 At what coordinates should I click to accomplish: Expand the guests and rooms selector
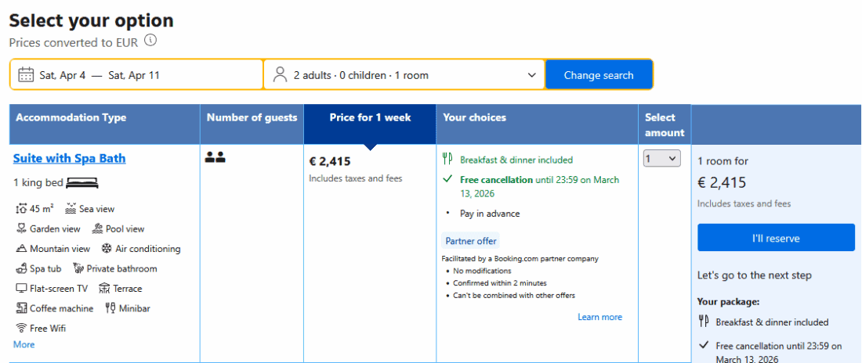coord(404,75)
